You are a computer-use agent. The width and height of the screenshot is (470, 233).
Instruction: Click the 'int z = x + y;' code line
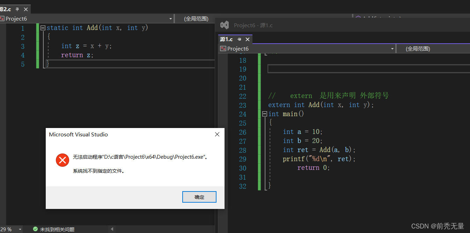(87, 46)
